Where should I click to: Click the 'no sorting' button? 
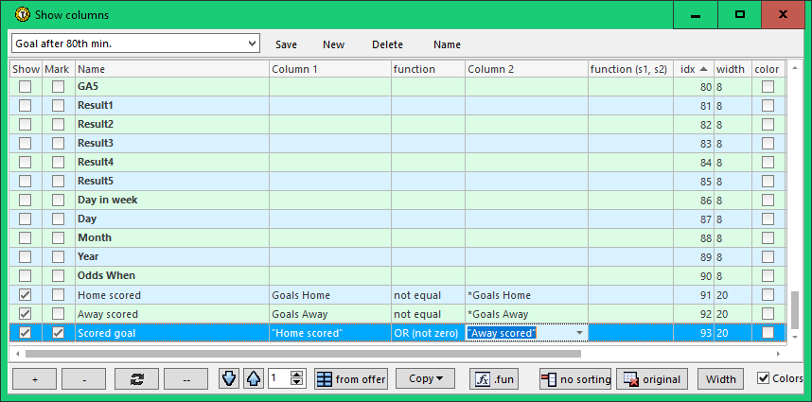[x=575, y=379]
